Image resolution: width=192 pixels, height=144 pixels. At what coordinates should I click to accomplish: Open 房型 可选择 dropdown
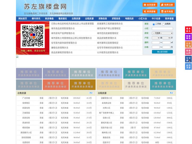tap(162, 33)
